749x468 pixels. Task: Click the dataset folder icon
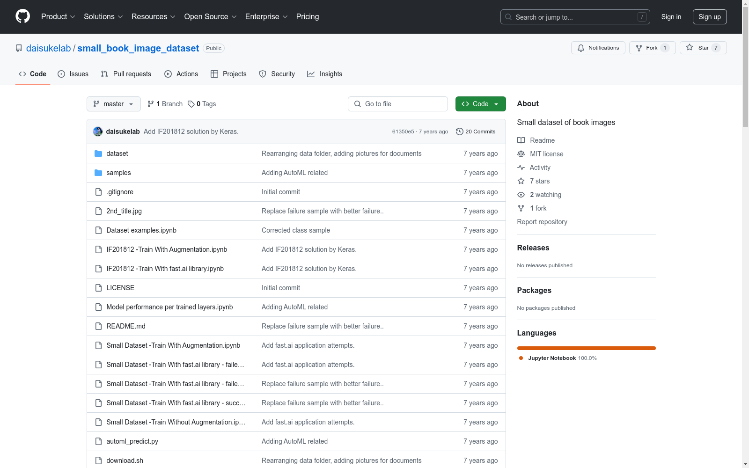point(98,154)
